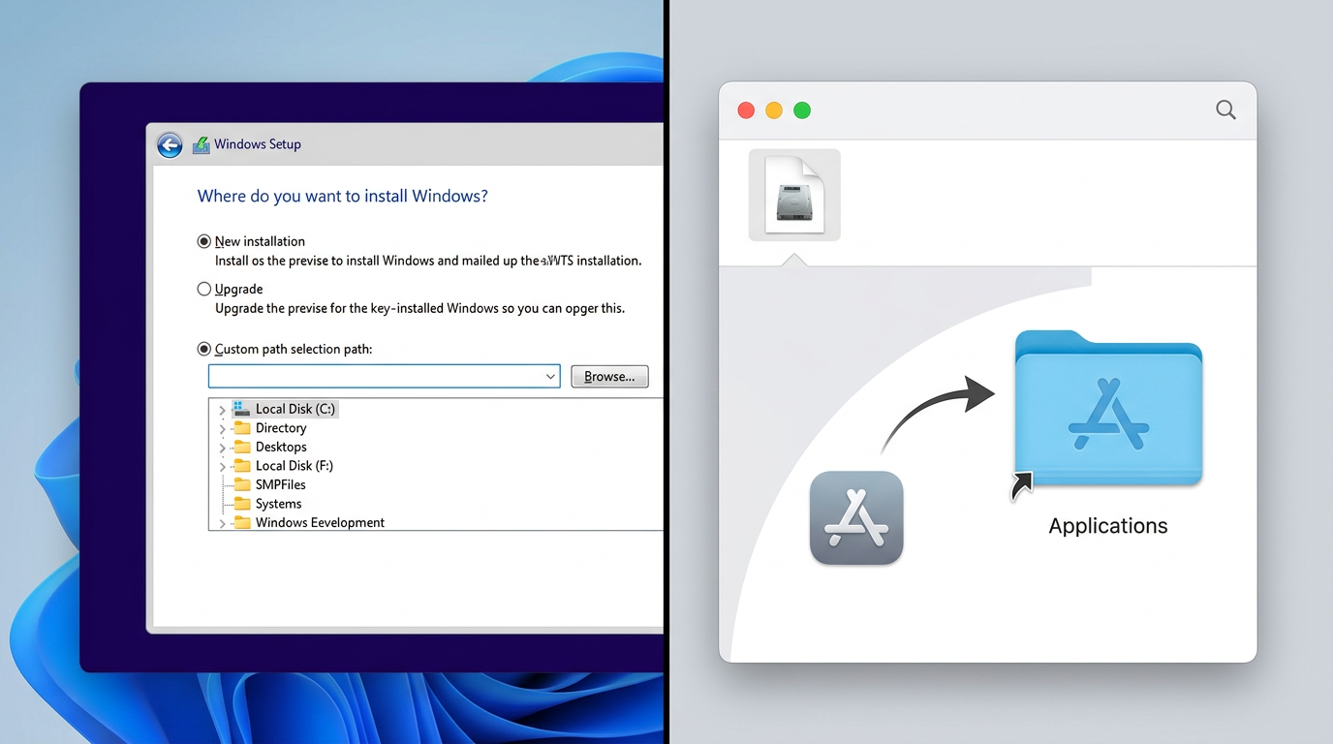Click the Browse... button

coord(609,376)
